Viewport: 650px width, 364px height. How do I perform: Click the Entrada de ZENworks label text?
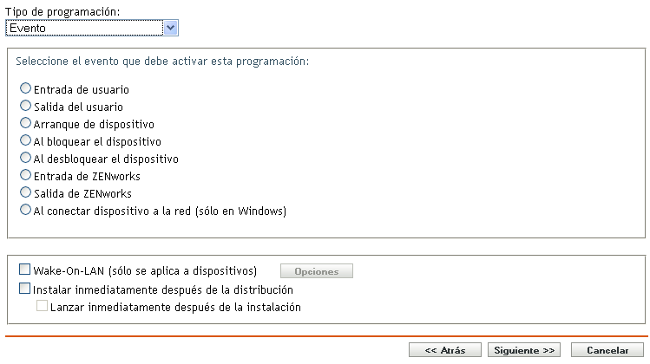click(x=87, y=177)
